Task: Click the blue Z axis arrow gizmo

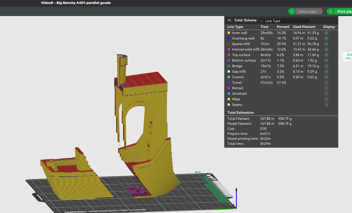Action: point(236,197)
